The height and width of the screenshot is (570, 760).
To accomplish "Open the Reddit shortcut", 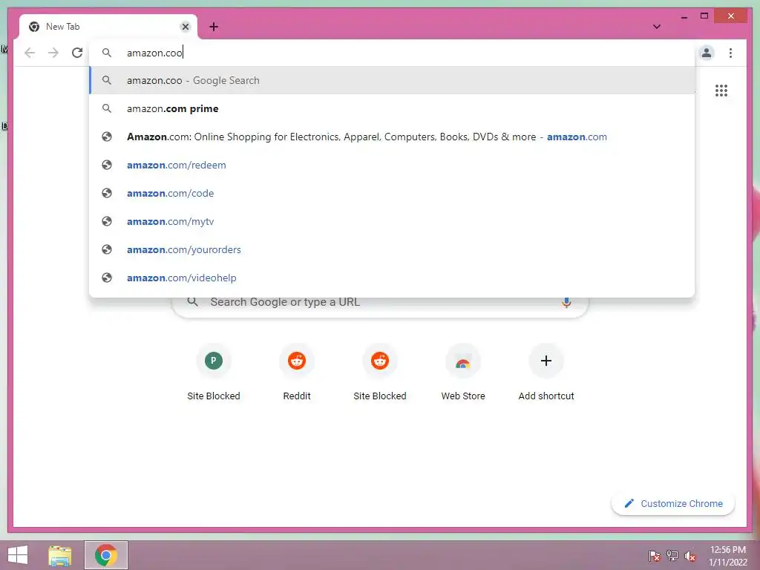I will pyautogui.click(x=297, y=373).
